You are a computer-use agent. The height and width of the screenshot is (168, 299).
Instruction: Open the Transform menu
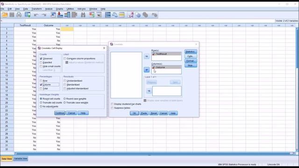[36, 9]
